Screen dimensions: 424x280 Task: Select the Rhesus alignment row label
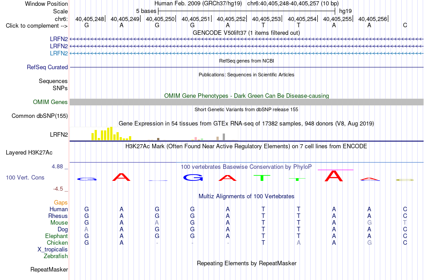pos(58,216)
